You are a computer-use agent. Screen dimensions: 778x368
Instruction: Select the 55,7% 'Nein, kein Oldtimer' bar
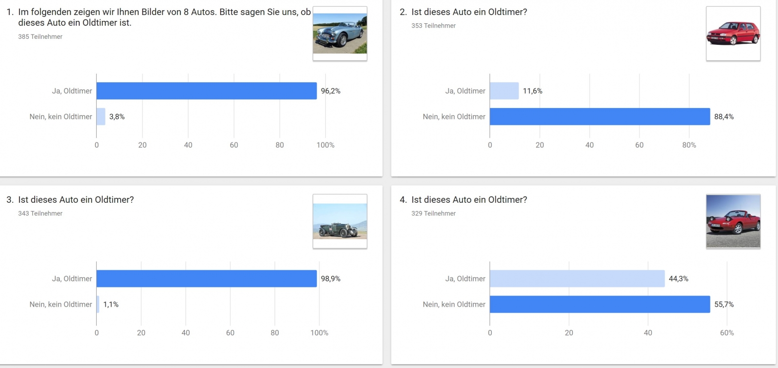pos(600,304)
